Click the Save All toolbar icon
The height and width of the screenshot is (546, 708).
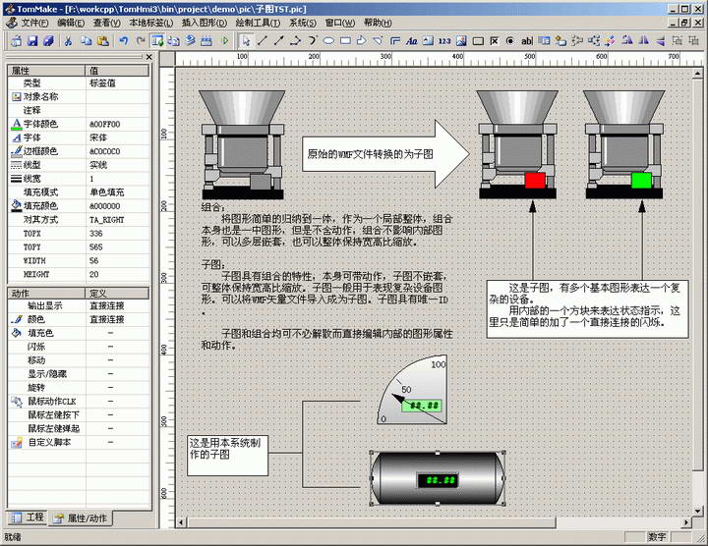click(49, 41)
